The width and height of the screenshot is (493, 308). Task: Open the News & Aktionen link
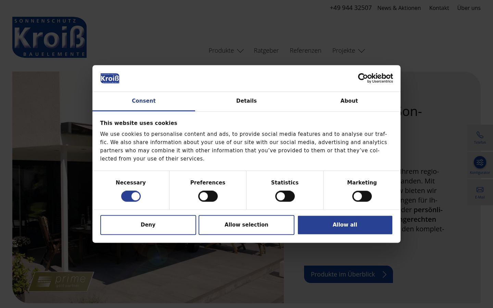click(x=399, y=8)
